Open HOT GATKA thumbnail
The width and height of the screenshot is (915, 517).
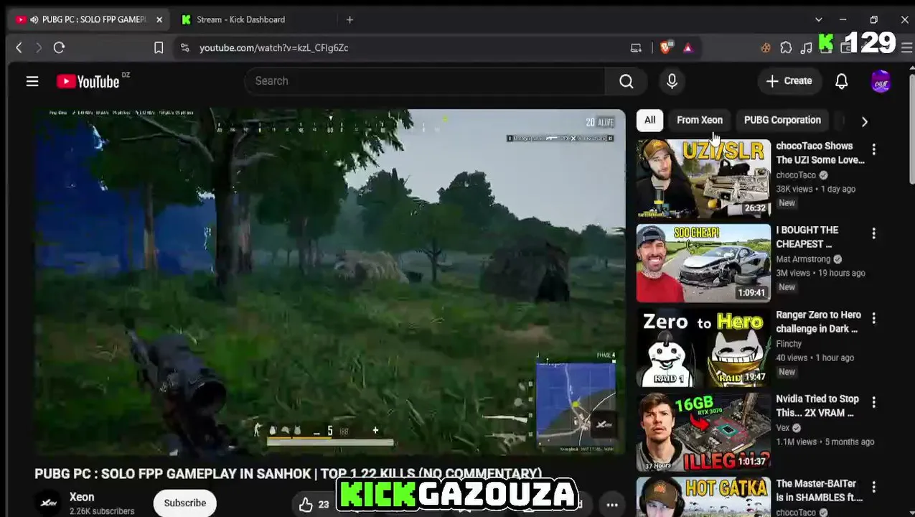pos(703,497)
